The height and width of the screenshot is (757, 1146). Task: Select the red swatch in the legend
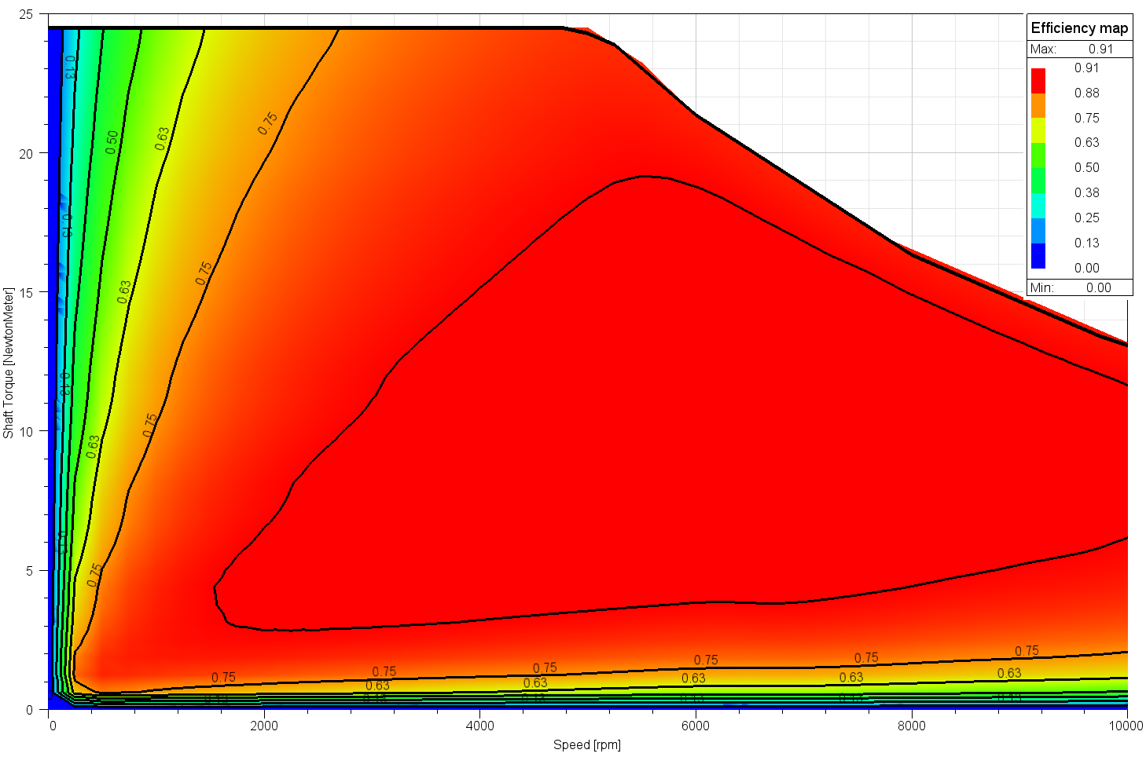coord(1038,81)
